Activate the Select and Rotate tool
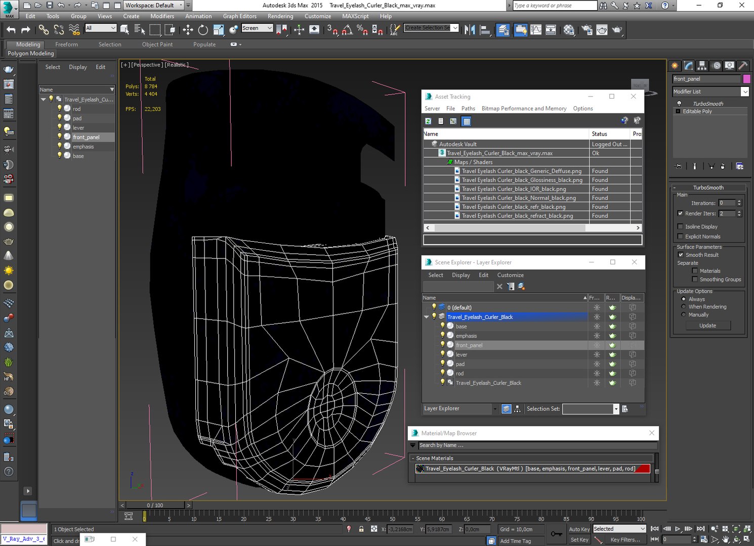Screen dimensions: 754x546 203,30
